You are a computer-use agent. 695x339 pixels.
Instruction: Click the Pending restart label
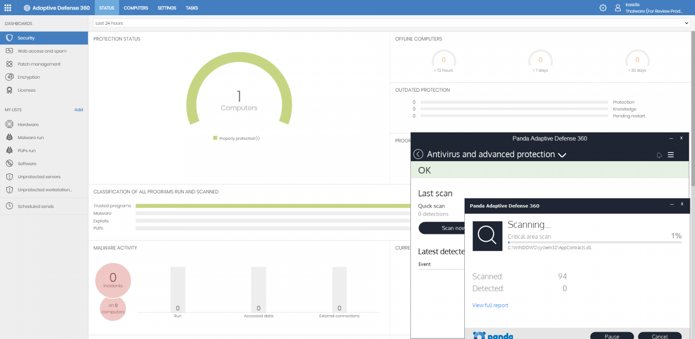coord(629,116)
